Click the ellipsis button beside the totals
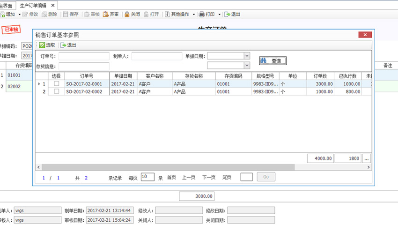 pyautogui.click(x=367, y=158)
